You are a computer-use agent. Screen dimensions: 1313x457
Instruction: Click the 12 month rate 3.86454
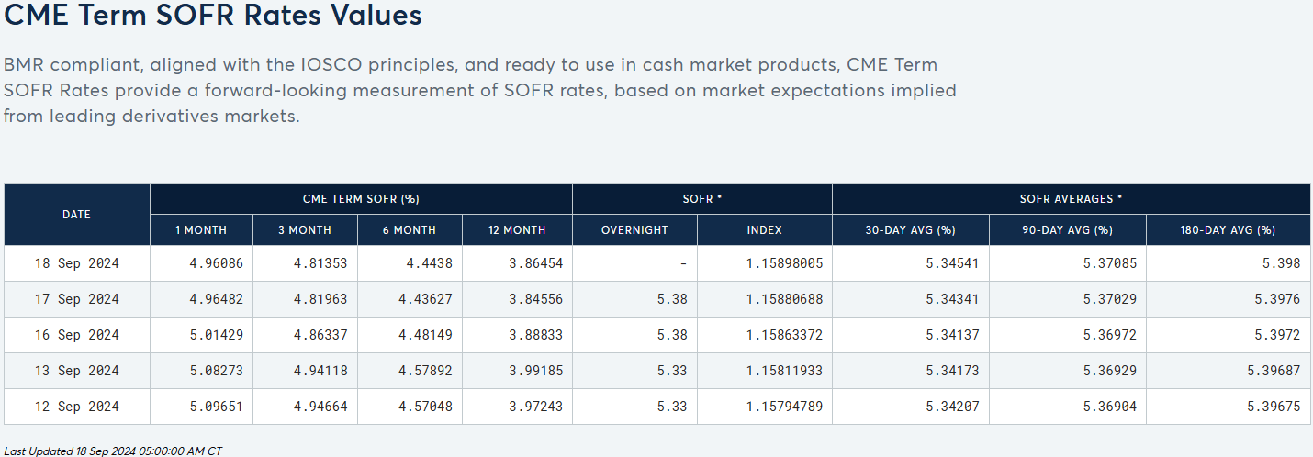tap(534, 263)
